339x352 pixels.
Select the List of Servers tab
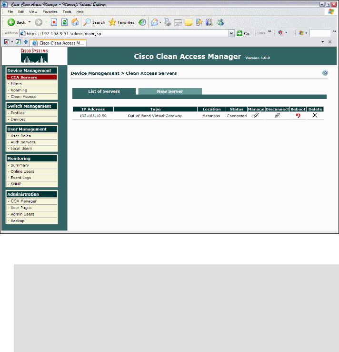point(104,91)
